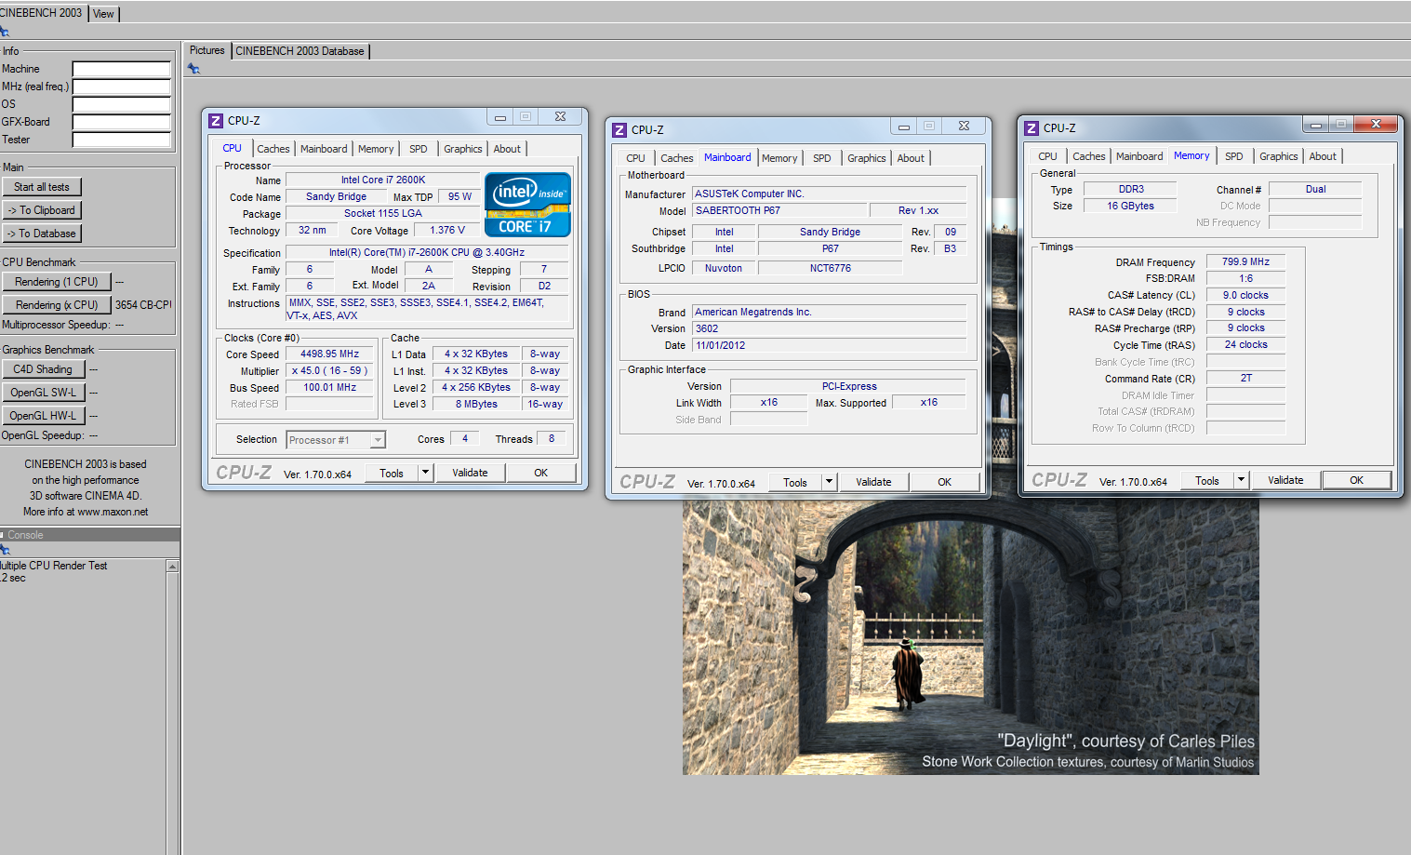Click BIOS version 3602 field
1411x855 pixels.
tap(830, 328)
